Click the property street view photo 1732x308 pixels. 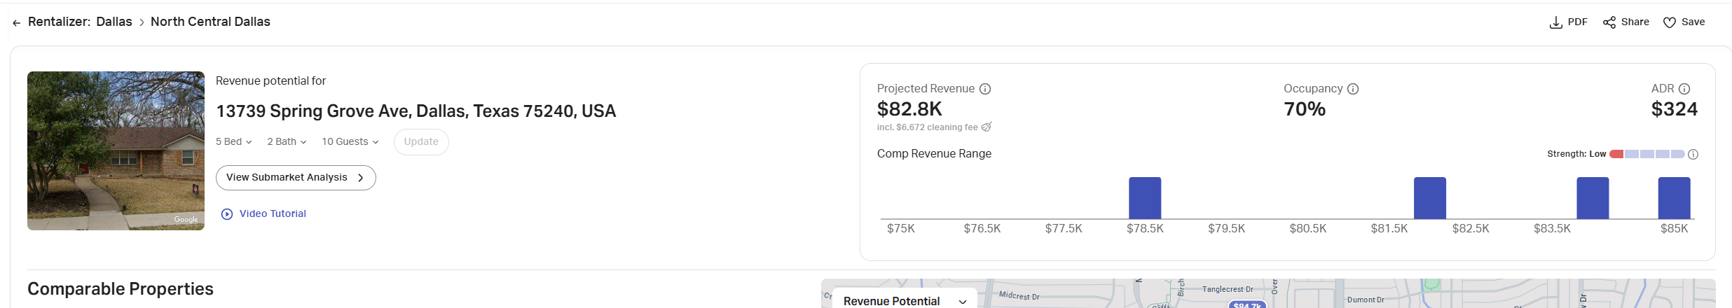[x=116, y=150]
